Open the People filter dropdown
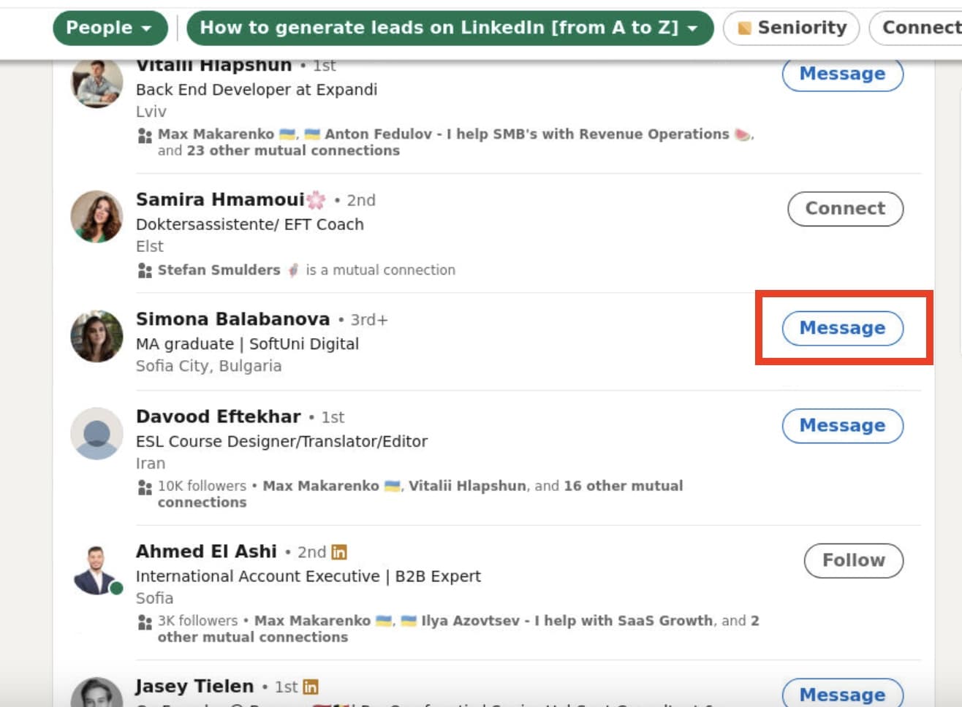This screenshot has width=962, height=707. tap(110, 28)
